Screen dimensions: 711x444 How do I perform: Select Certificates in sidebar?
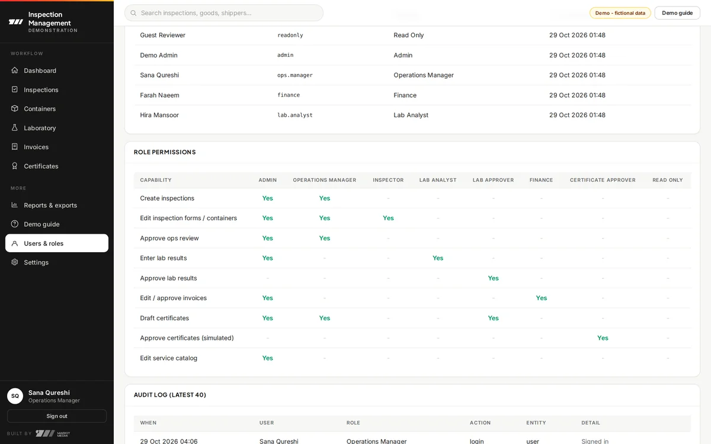coord(57,166)
